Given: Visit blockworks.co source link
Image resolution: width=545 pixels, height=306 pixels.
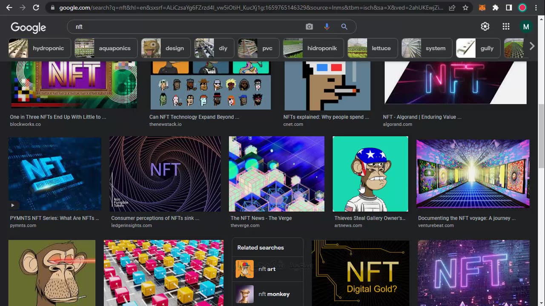Looking at the screenshot, I should (x=25, y=124).
